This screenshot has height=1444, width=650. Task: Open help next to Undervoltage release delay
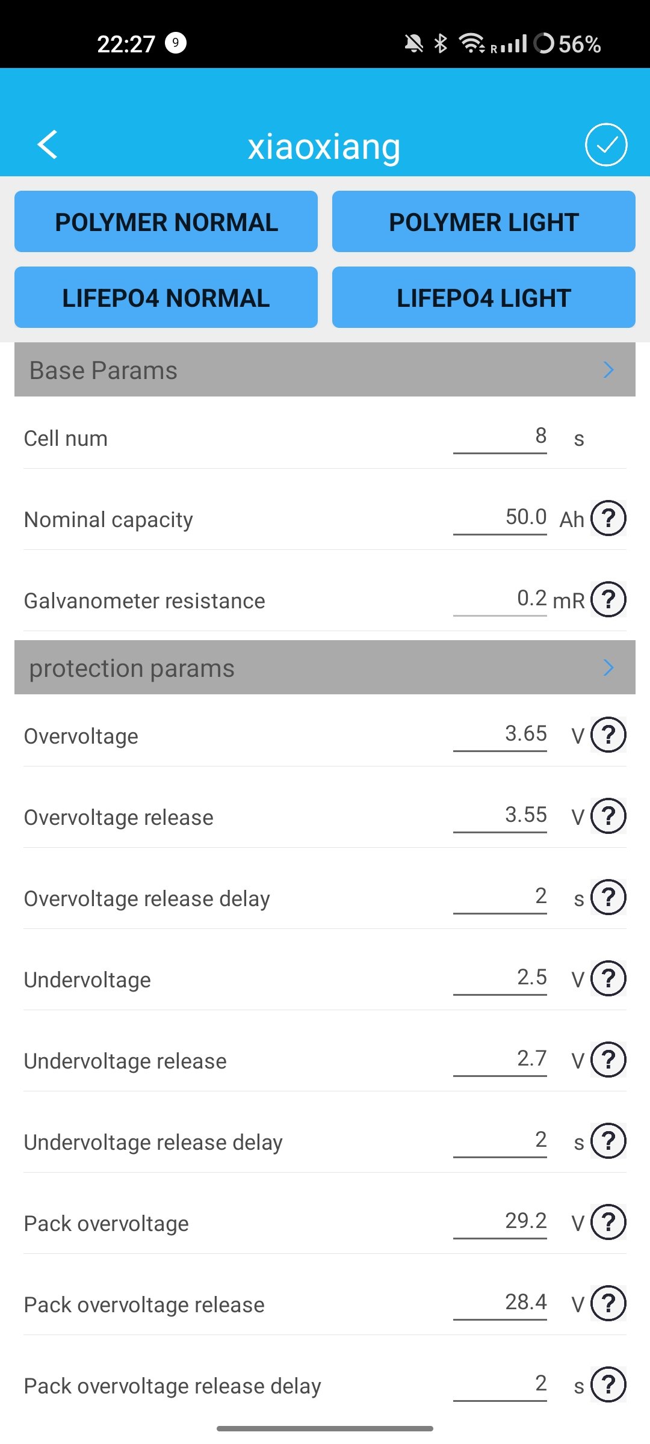pyautogui.click(x=608, y=1141)
